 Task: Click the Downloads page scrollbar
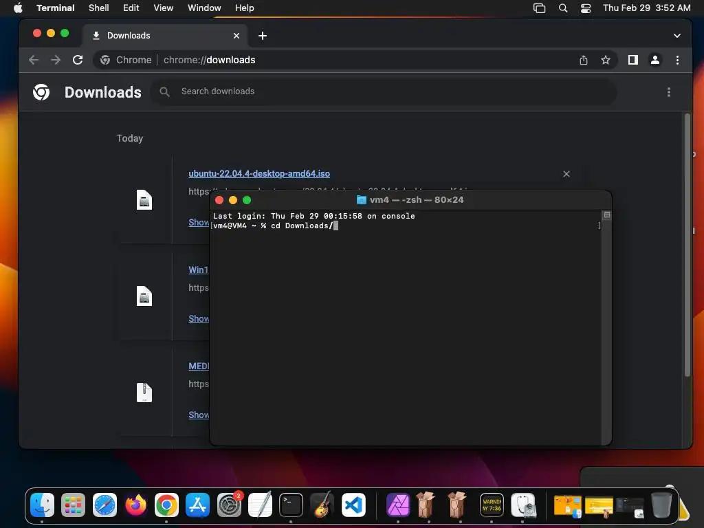tap(687, 245)
